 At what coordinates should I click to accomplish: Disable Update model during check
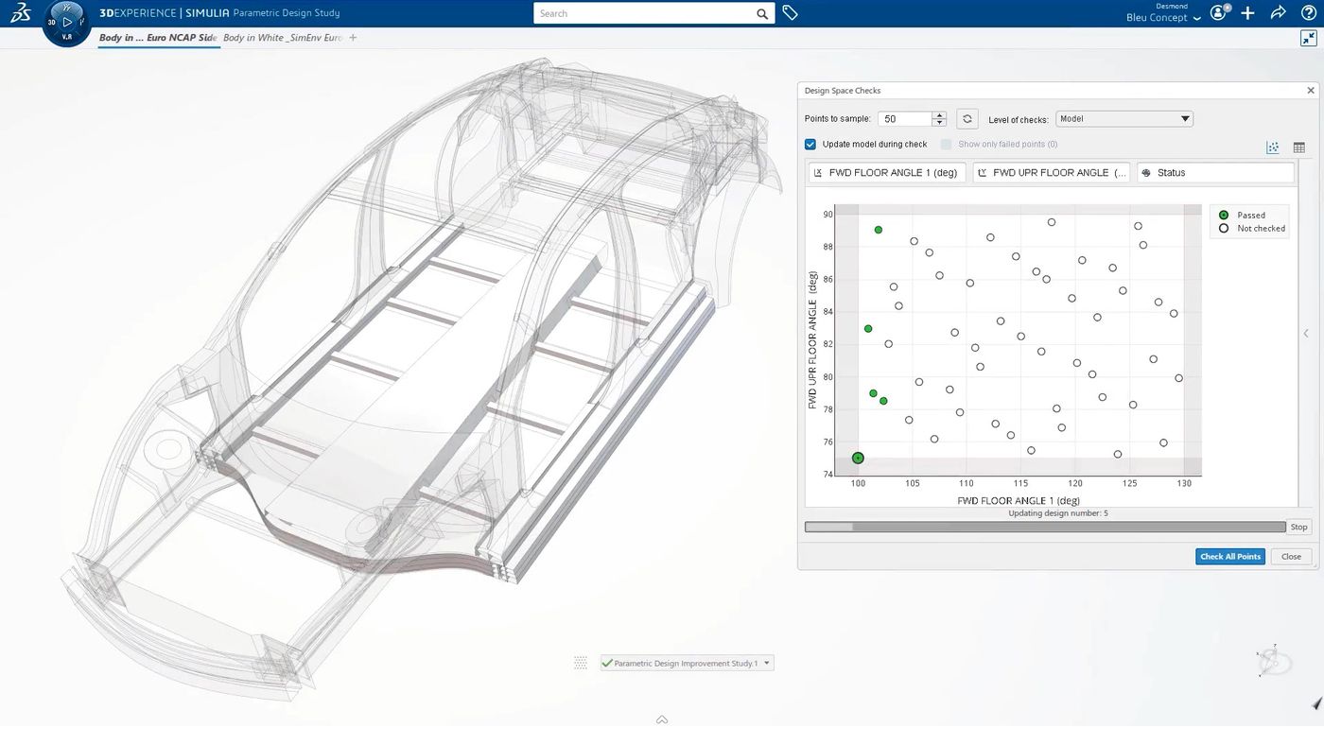[810, 144]
